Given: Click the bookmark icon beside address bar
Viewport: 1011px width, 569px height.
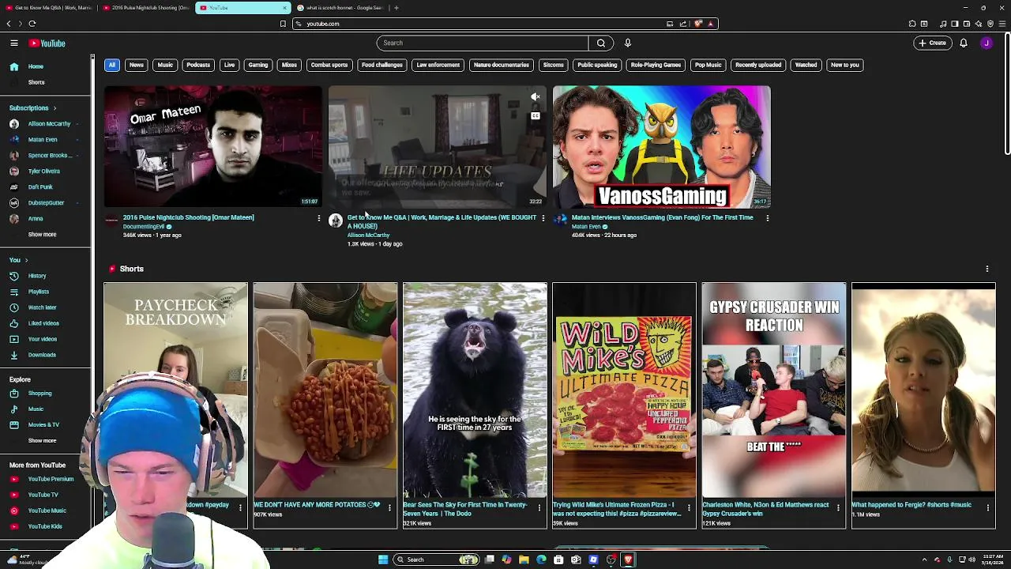Looking at the screenshot, I should [283, 24].
